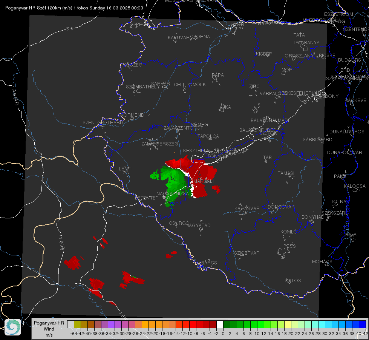Click the LETENYE city label

click(x=145, y=198)
